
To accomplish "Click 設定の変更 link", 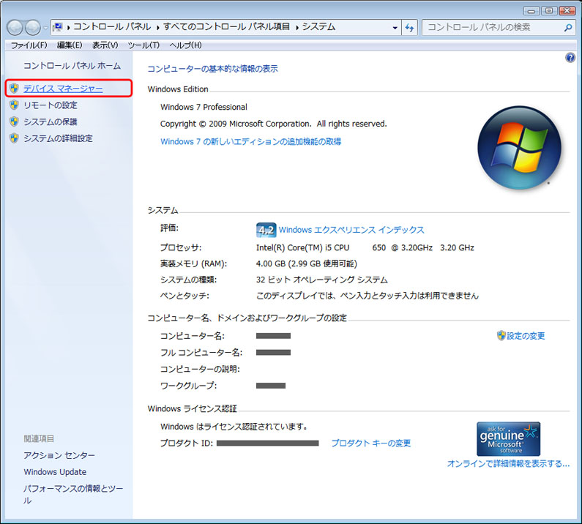I will pos(526,336).
